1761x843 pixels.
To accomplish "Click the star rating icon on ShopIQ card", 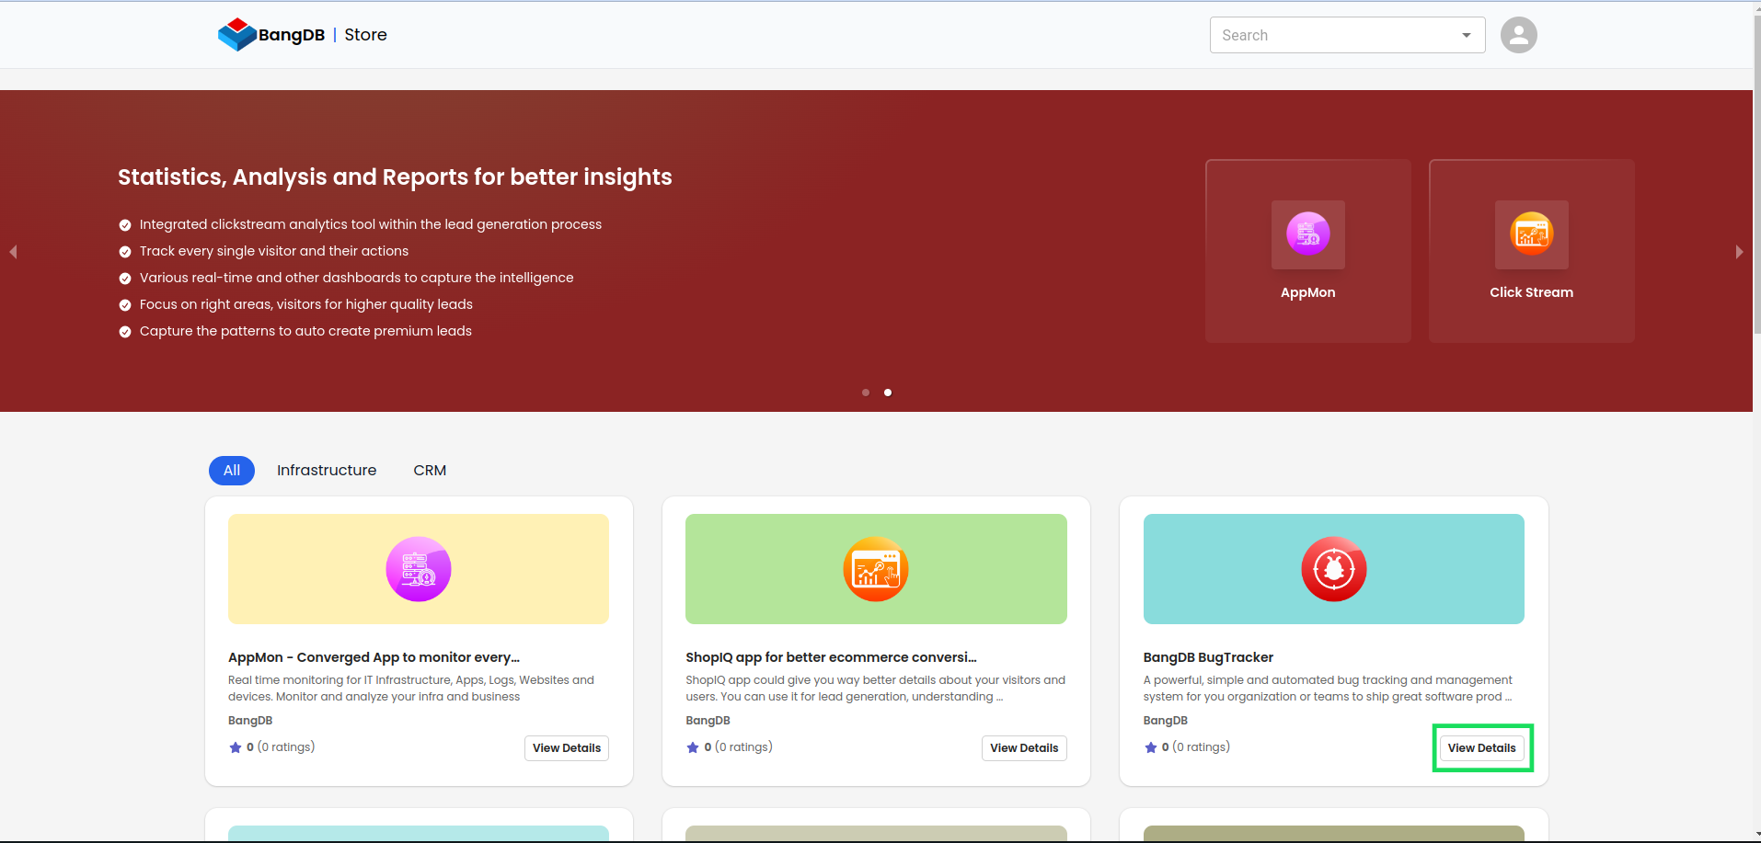I will (693, 747).
